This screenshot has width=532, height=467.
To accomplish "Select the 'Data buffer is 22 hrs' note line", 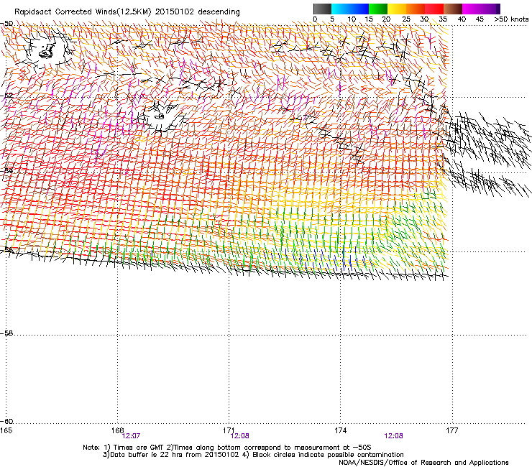I will coord(253,455).
